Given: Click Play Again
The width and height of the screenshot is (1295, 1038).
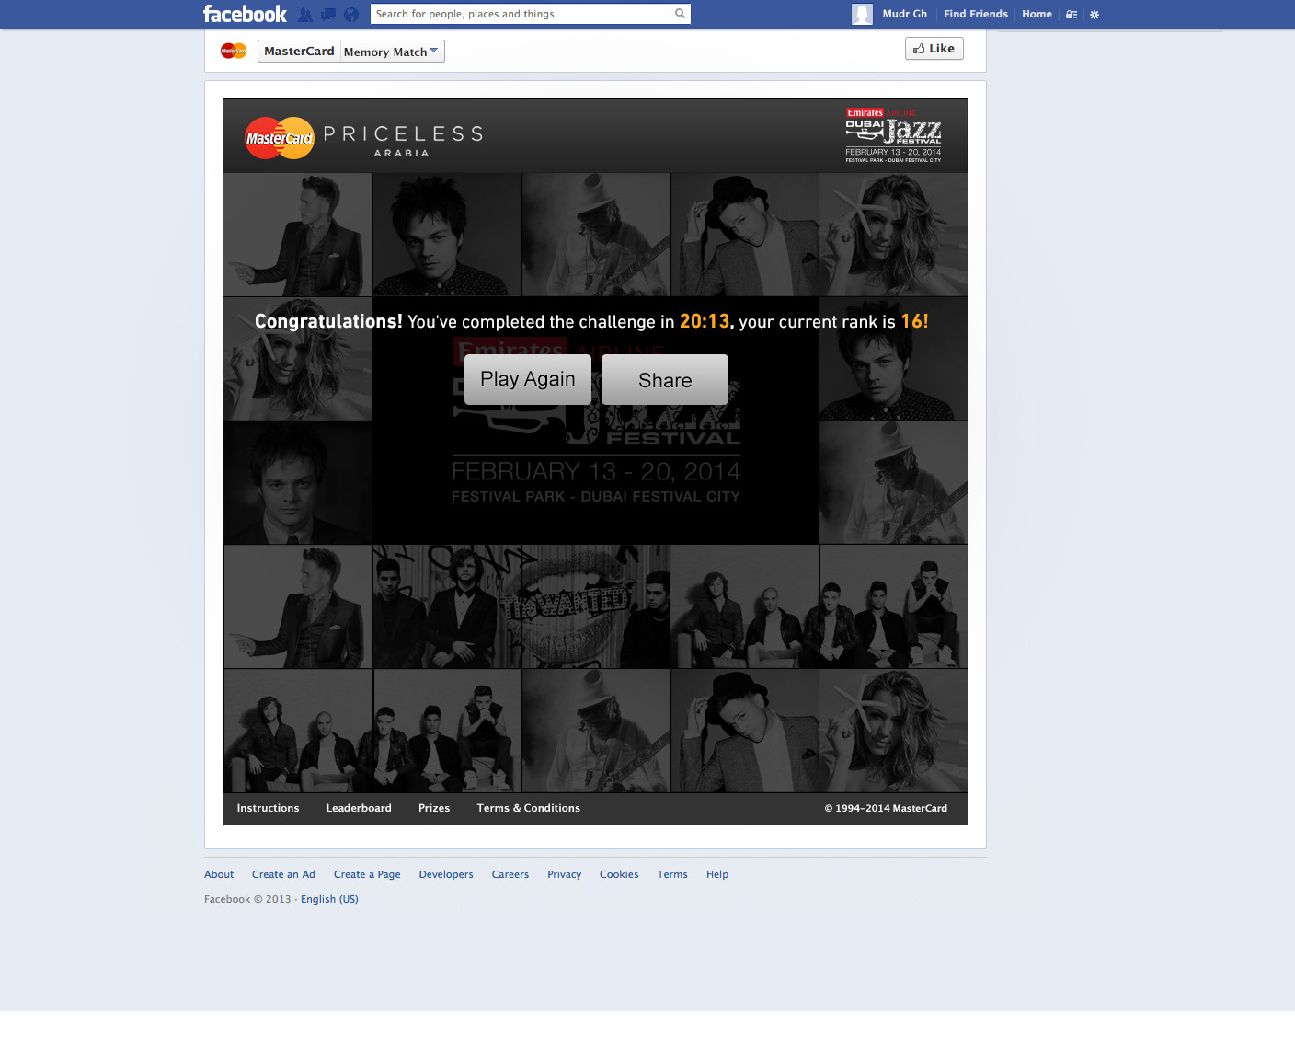Looking at the screenshot, I should [528, 379].
